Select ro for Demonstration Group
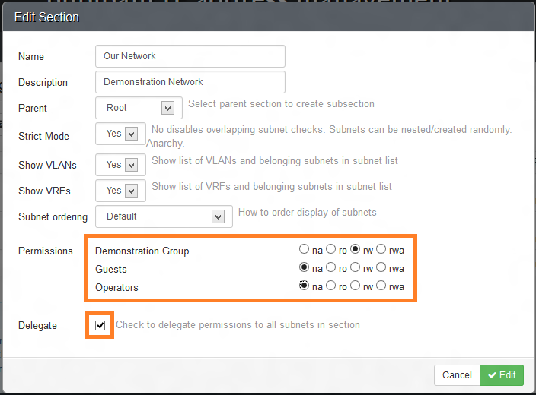The width and height of the screenshot is (536, 395). pyautogui.click(x=330, y=249)
